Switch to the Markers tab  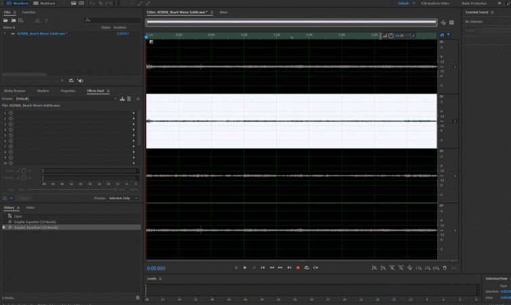pyautogui.click(x=43, y=91)
